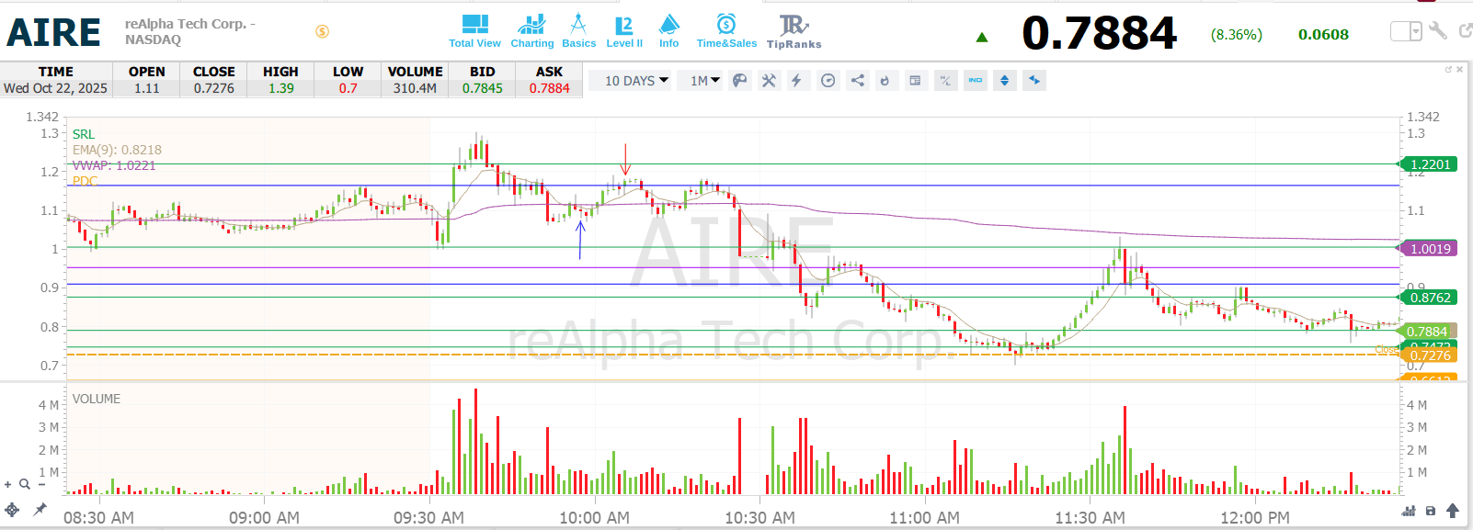Click the last price 0.7884
1473x530 pixels.
[1099, 33]
